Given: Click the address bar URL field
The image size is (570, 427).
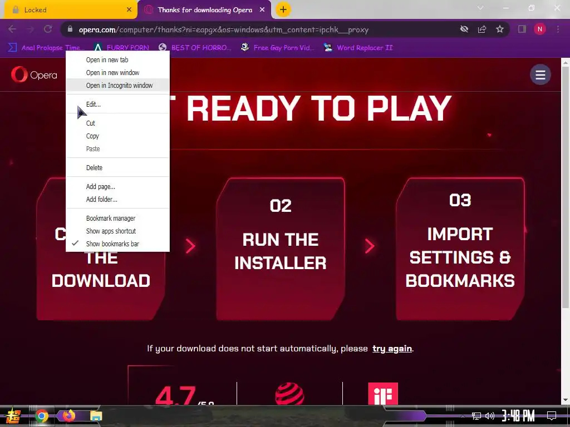Looking at the screenshot, I should click(x=224, y=29).
